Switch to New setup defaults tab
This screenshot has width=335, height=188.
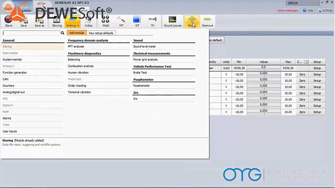(x=101, y=33)
